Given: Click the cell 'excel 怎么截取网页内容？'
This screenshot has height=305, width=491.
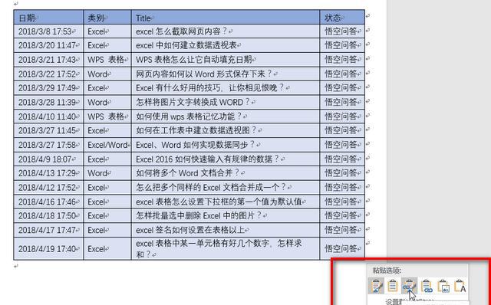Looking at the screenshot, I should pyautogui.click(x=226, y=31).
